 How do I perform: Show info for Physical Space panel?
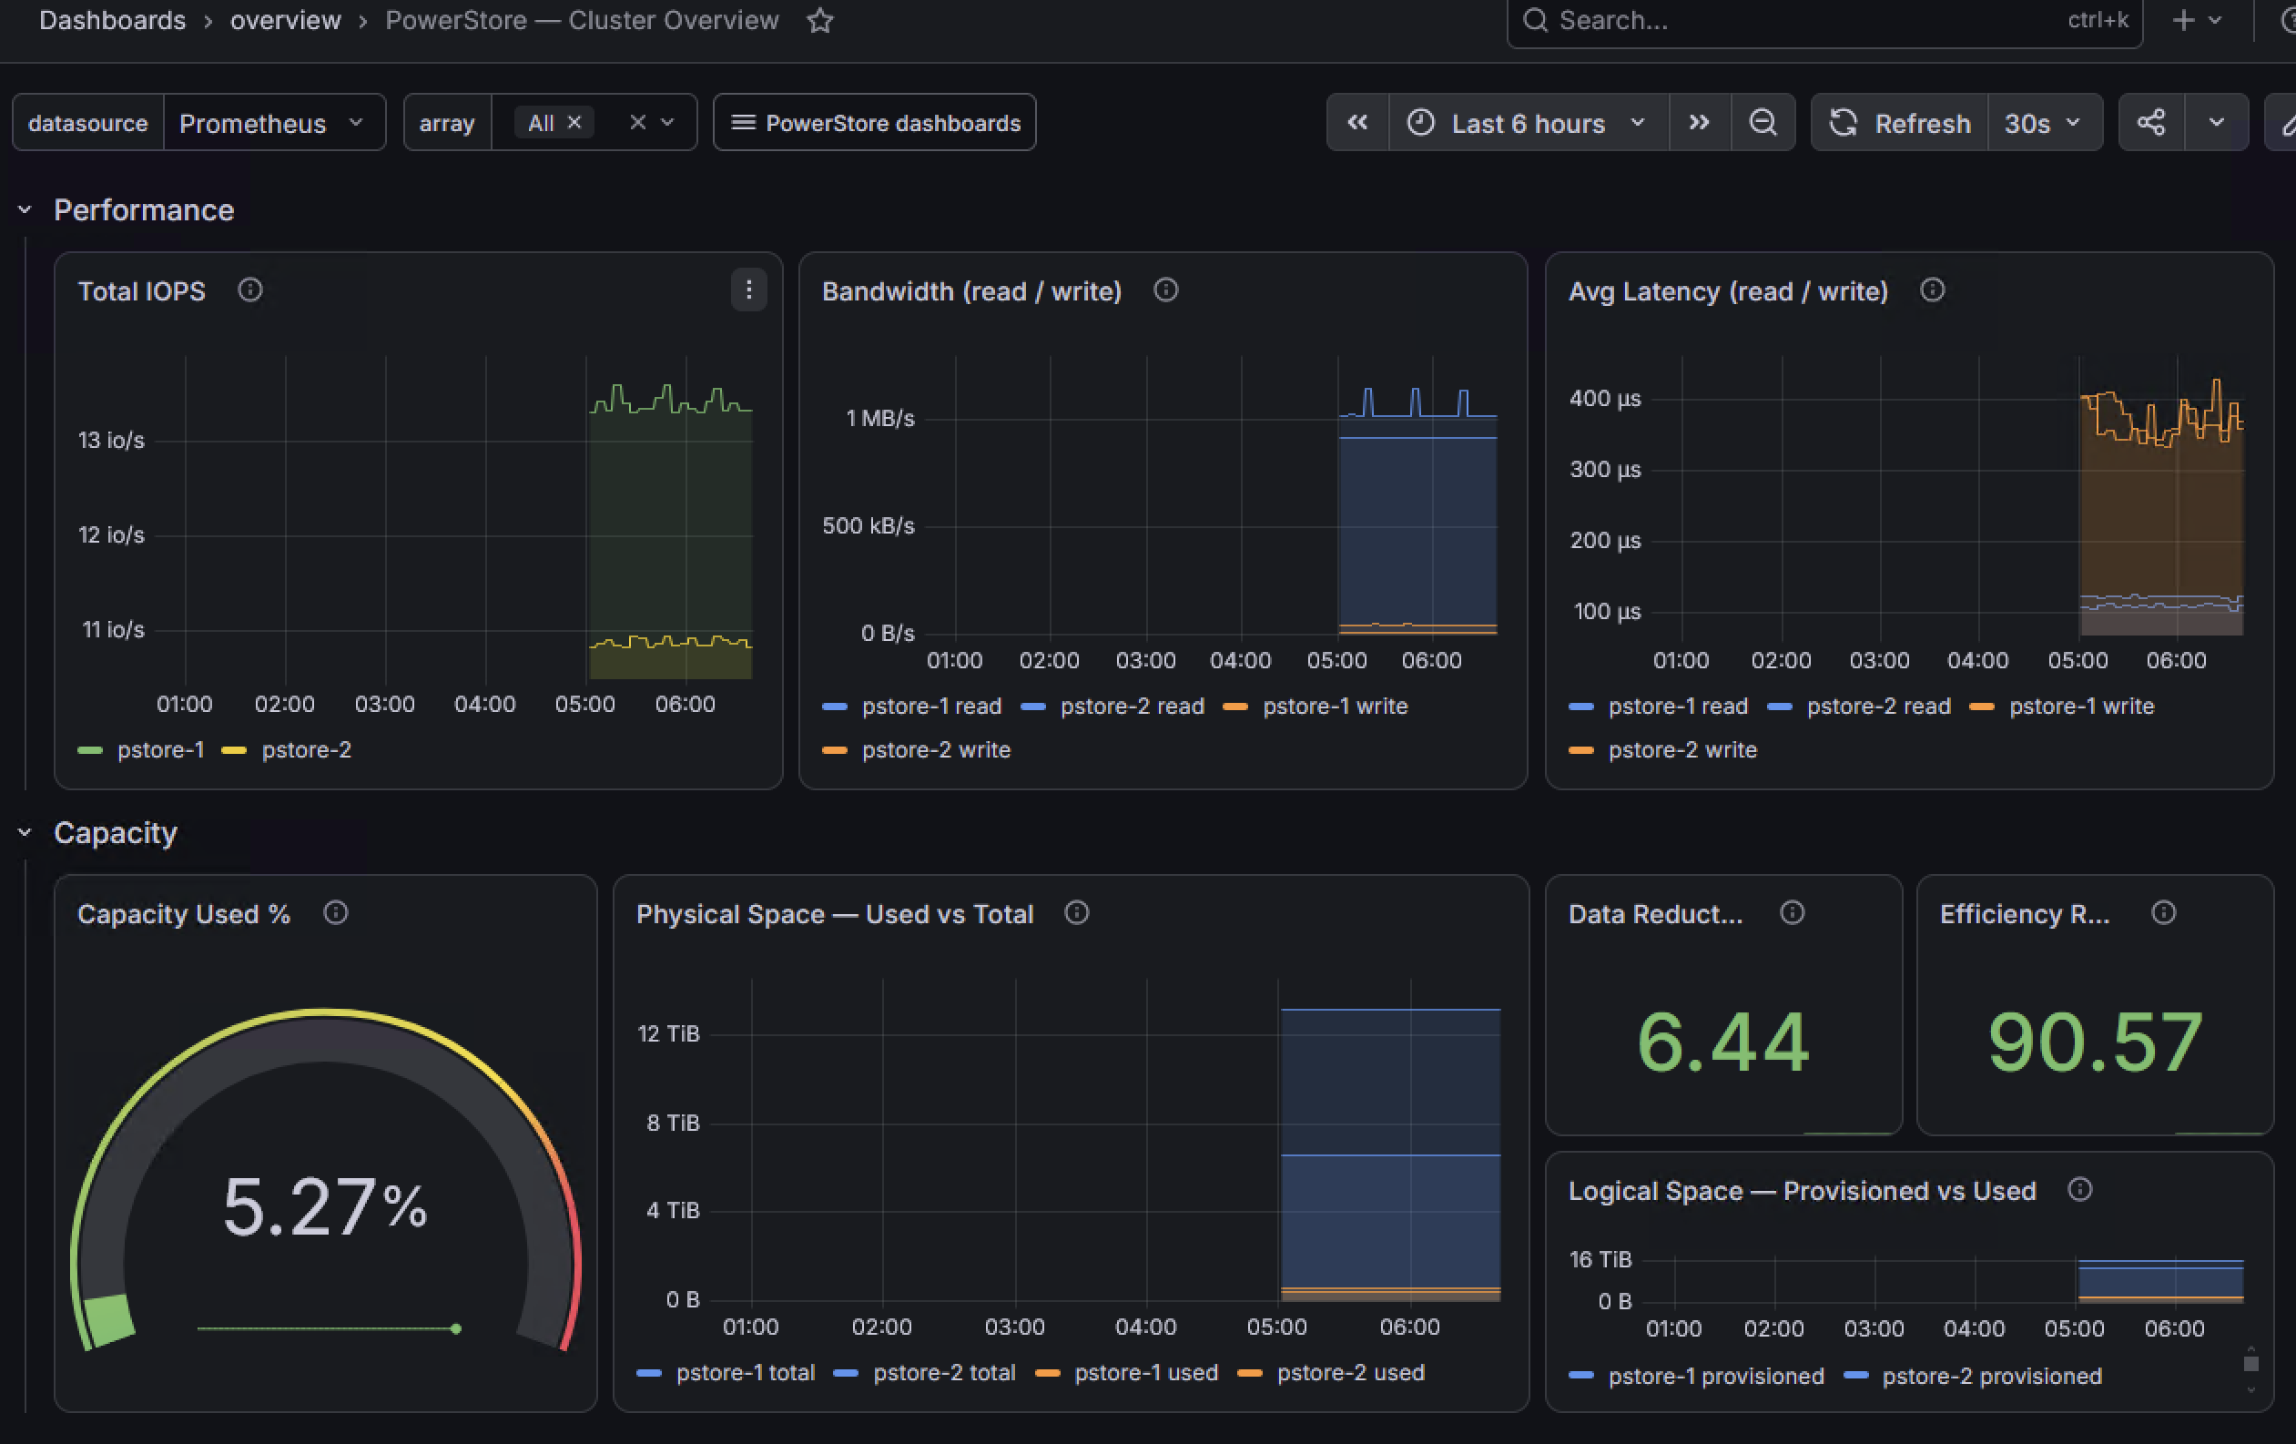point(1076,913)
